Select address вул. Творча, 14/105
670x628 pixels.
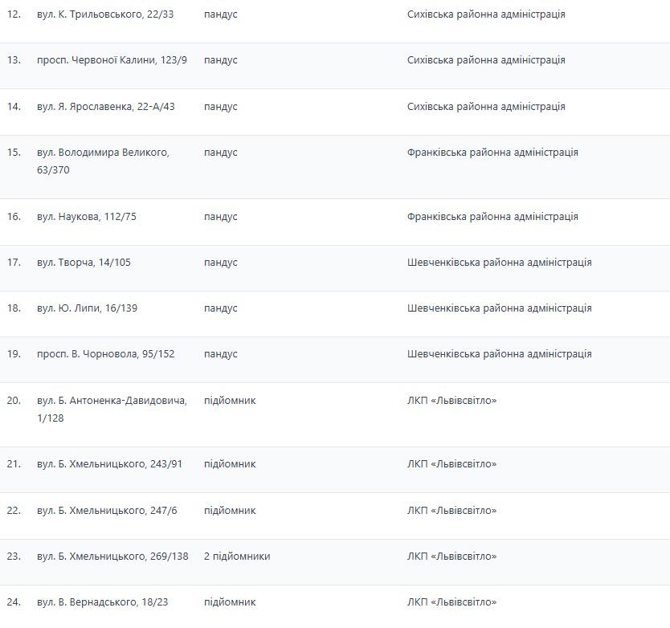(84, 263)
